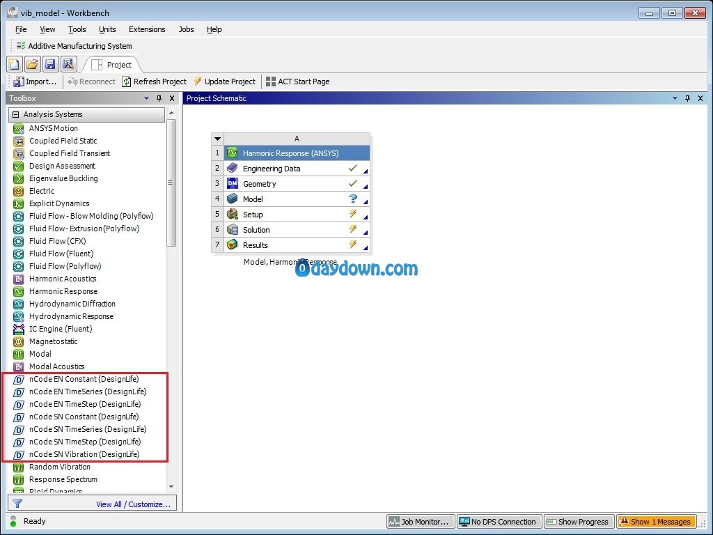Open the File menu
The image size is (713, 535).
click(x=21, y=29)
